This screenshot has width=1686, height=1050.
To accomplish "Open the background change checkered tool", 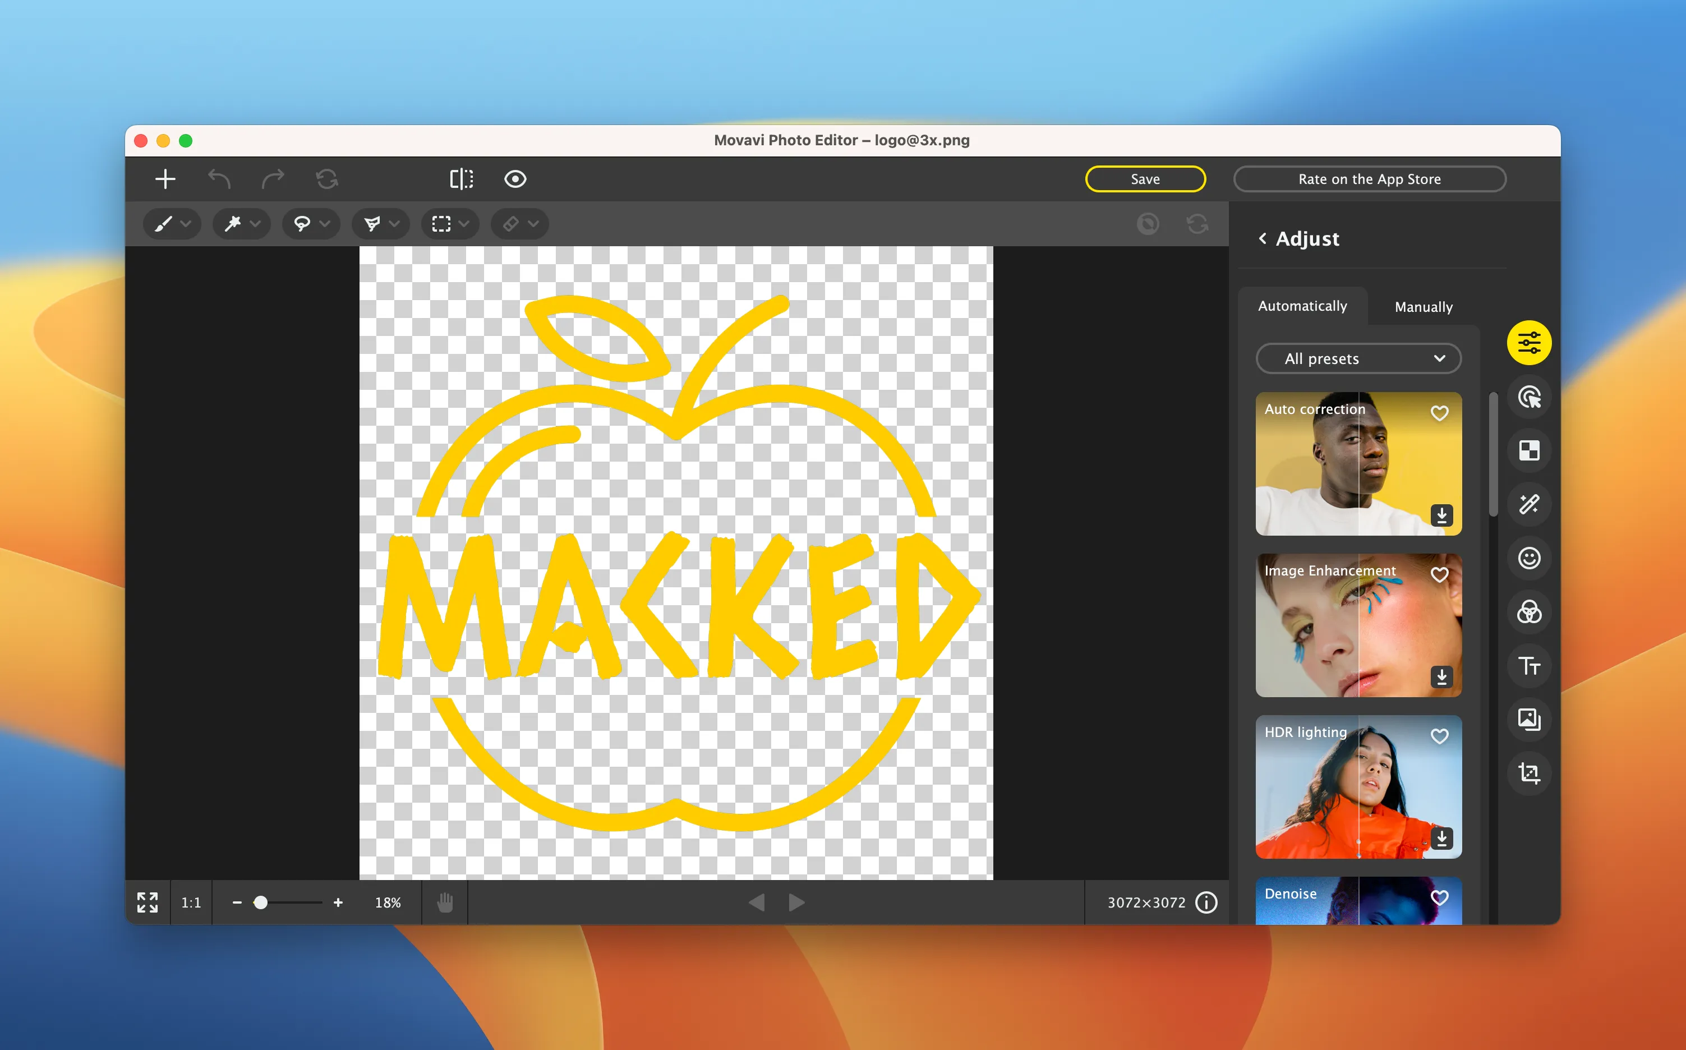I will (x=1529, y=452).
